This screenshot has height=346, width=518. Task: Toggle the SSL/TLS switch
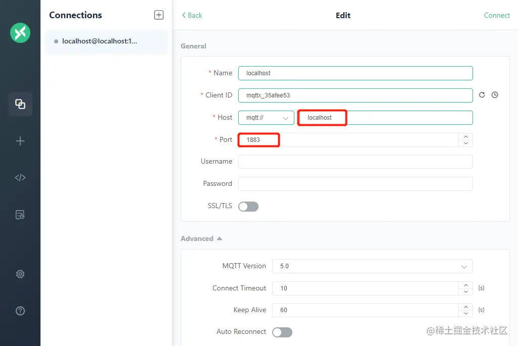click(x=248, y=207)
